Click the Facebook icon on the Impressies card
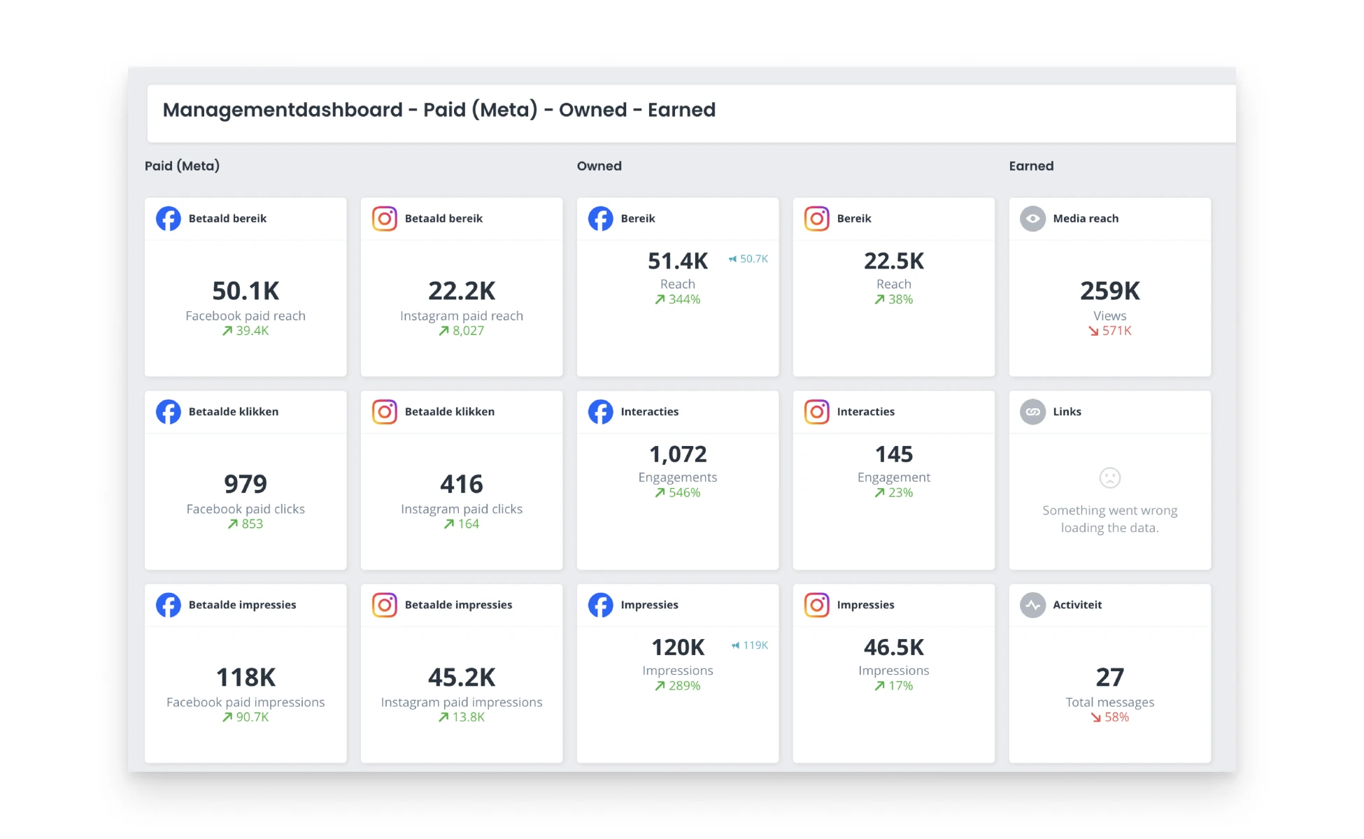Image resolution: width=1364 pixels, height=839 pixels. pyautogui.click(x=601, y=605)
